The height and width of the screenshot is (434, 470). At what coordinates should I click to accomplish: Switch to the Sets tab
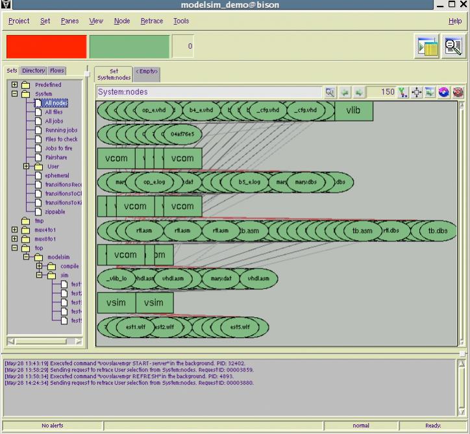point(12,71)
